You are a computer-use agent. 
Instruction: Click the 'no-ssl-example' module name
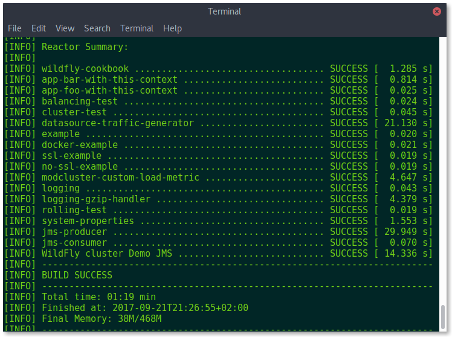[80, 167]
